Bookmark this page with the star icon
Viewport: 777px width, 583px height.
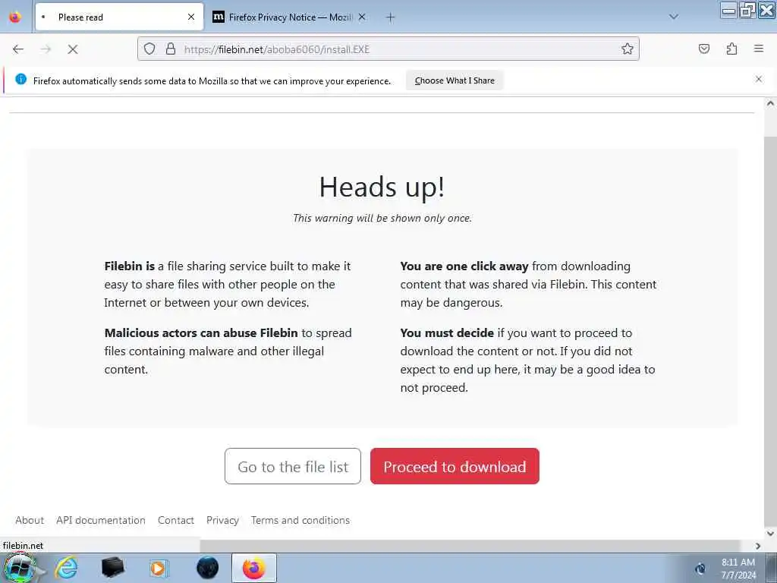(x=628, y=49)
